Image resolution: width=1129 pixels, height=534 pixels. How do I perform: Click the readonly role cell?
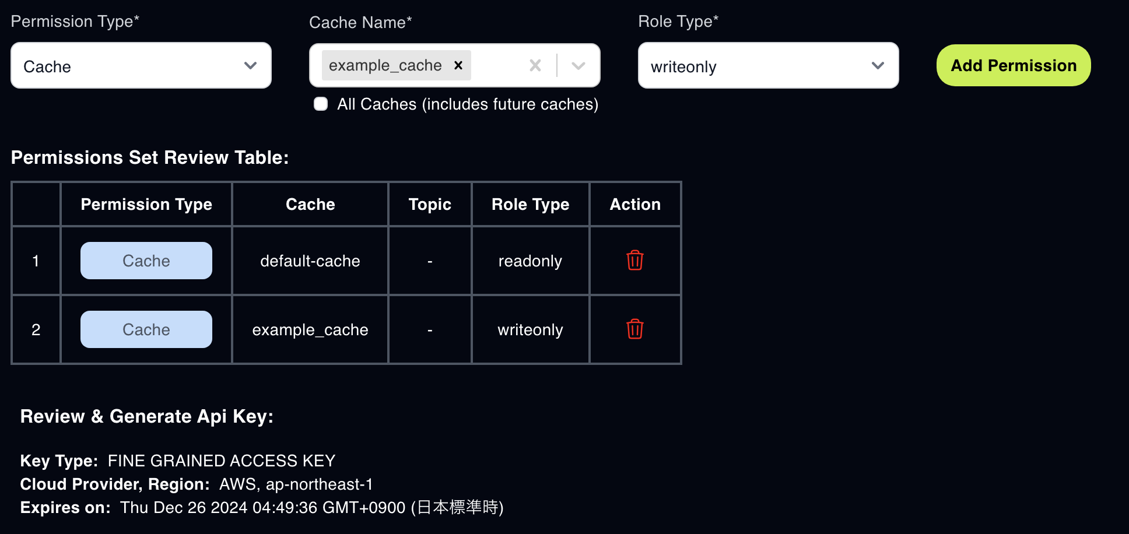coord(530,261)
